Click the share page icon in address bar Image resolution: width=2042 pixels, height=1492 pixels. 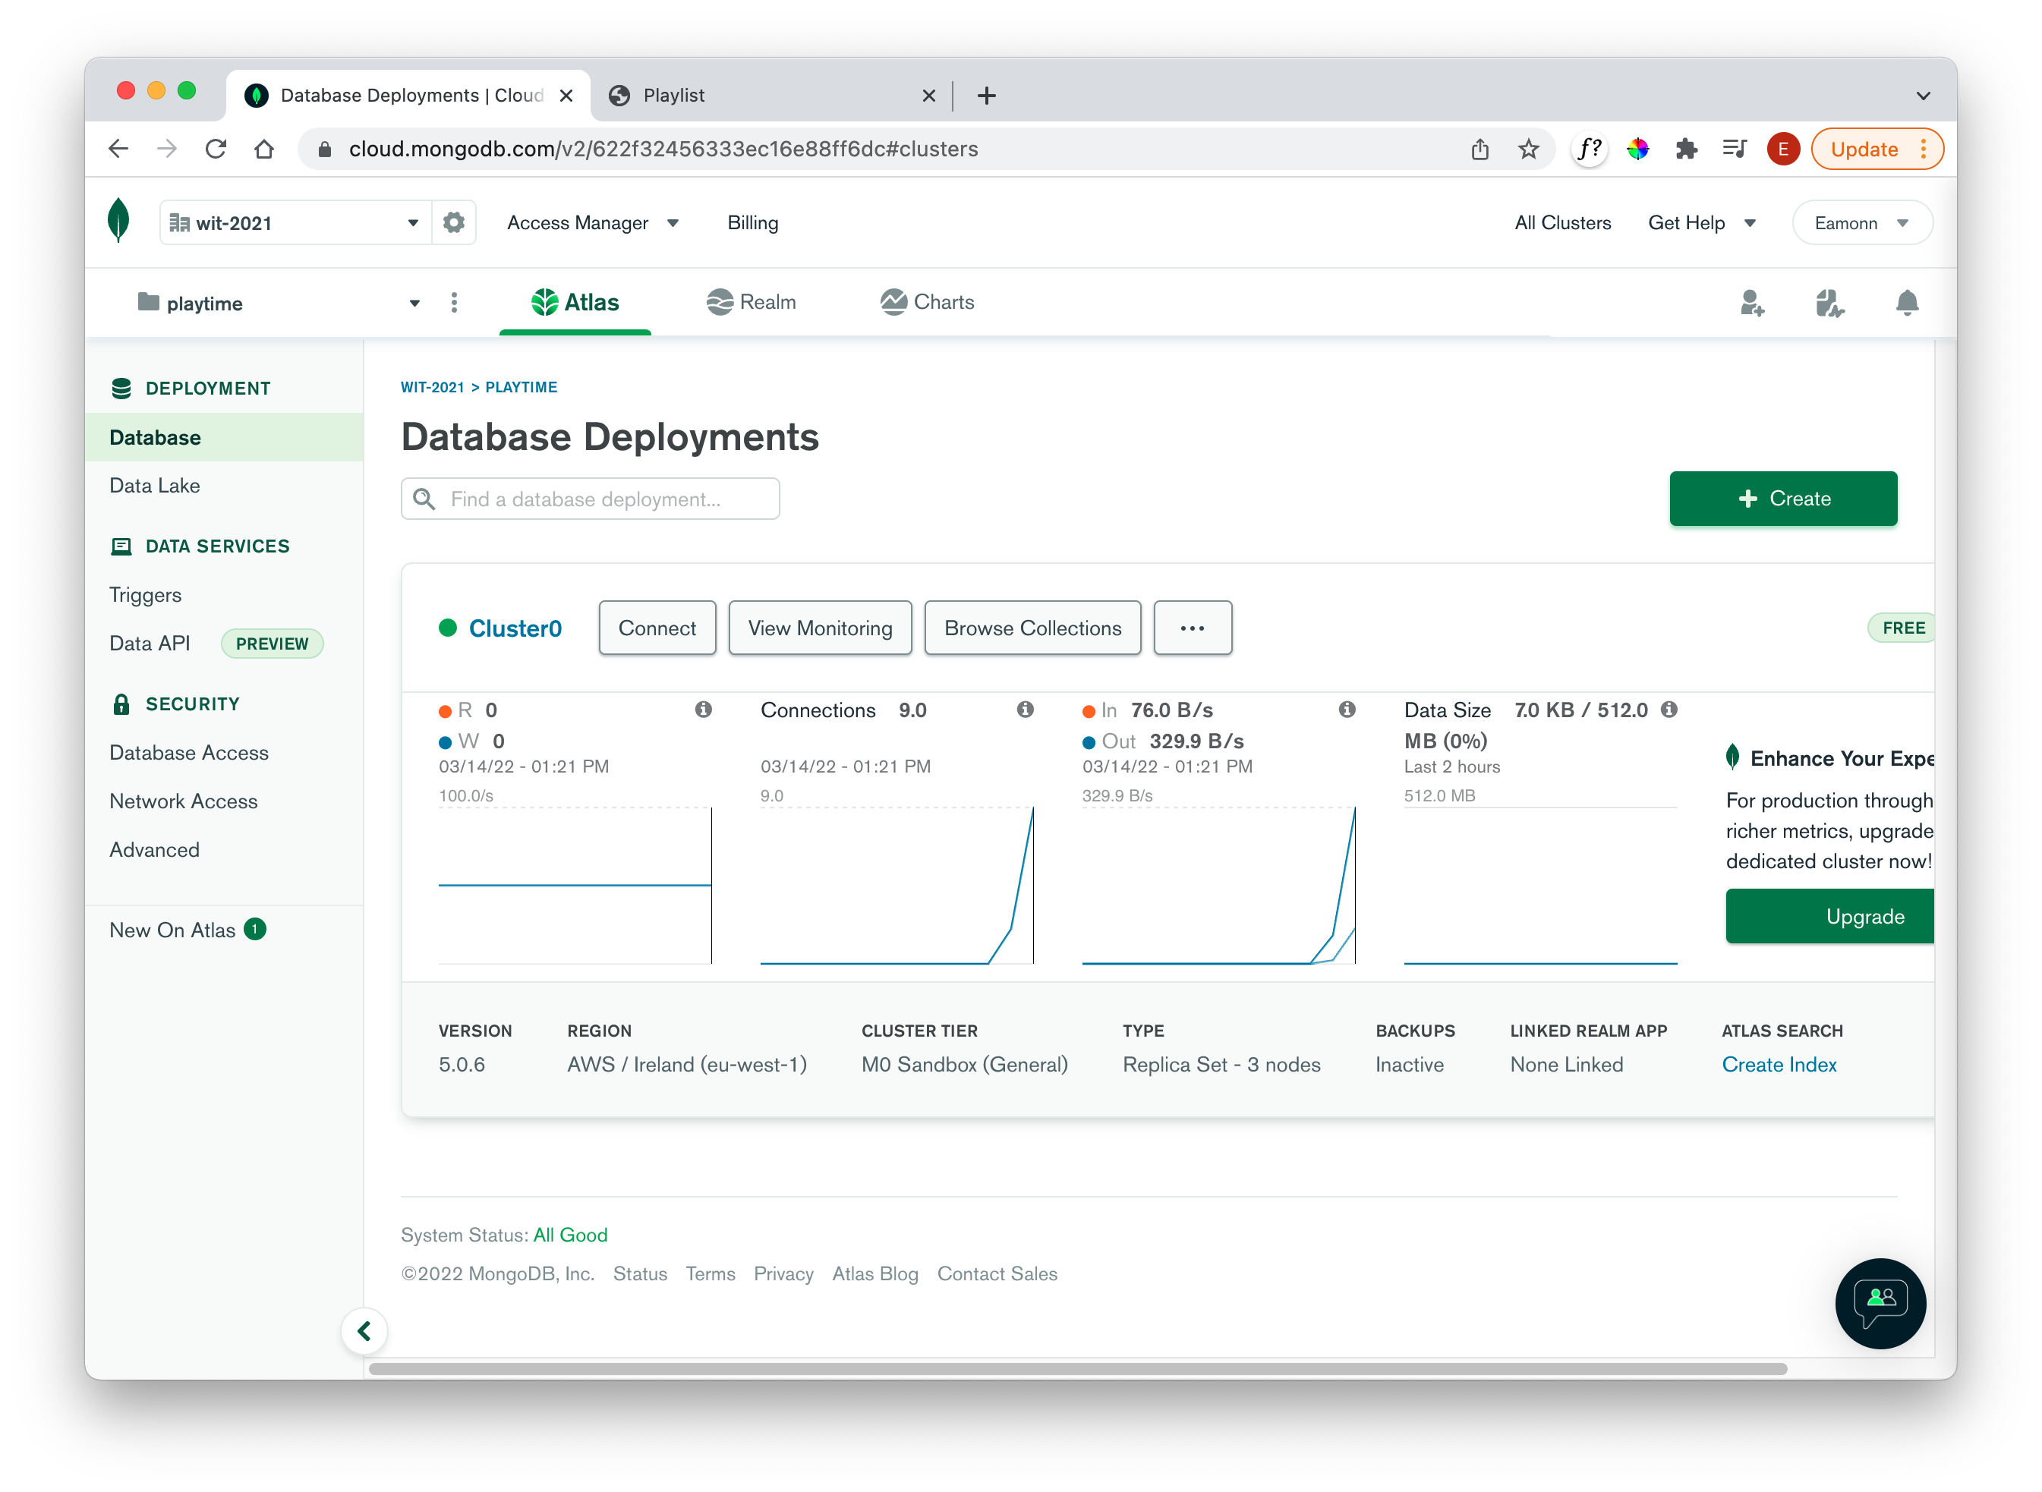click(x=1480, y=149)
